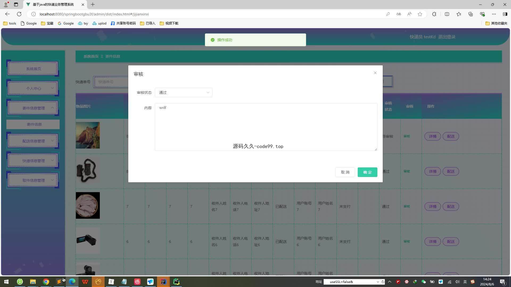Viewport: 511px width, 287px height.
Task: Open notification center icon
Action: (502, 282)
